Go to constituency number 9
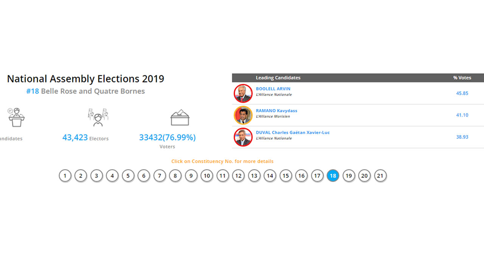This screenshot has height=272, width=484. pos(191,176)
